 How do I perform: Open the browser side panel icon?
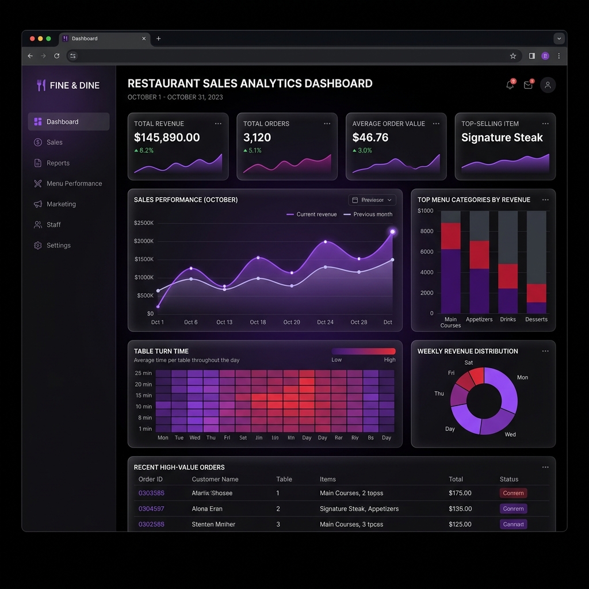532,56
